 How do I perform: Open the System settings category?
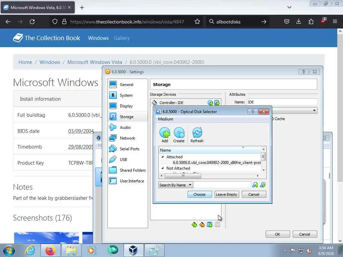tap(128, 95)
